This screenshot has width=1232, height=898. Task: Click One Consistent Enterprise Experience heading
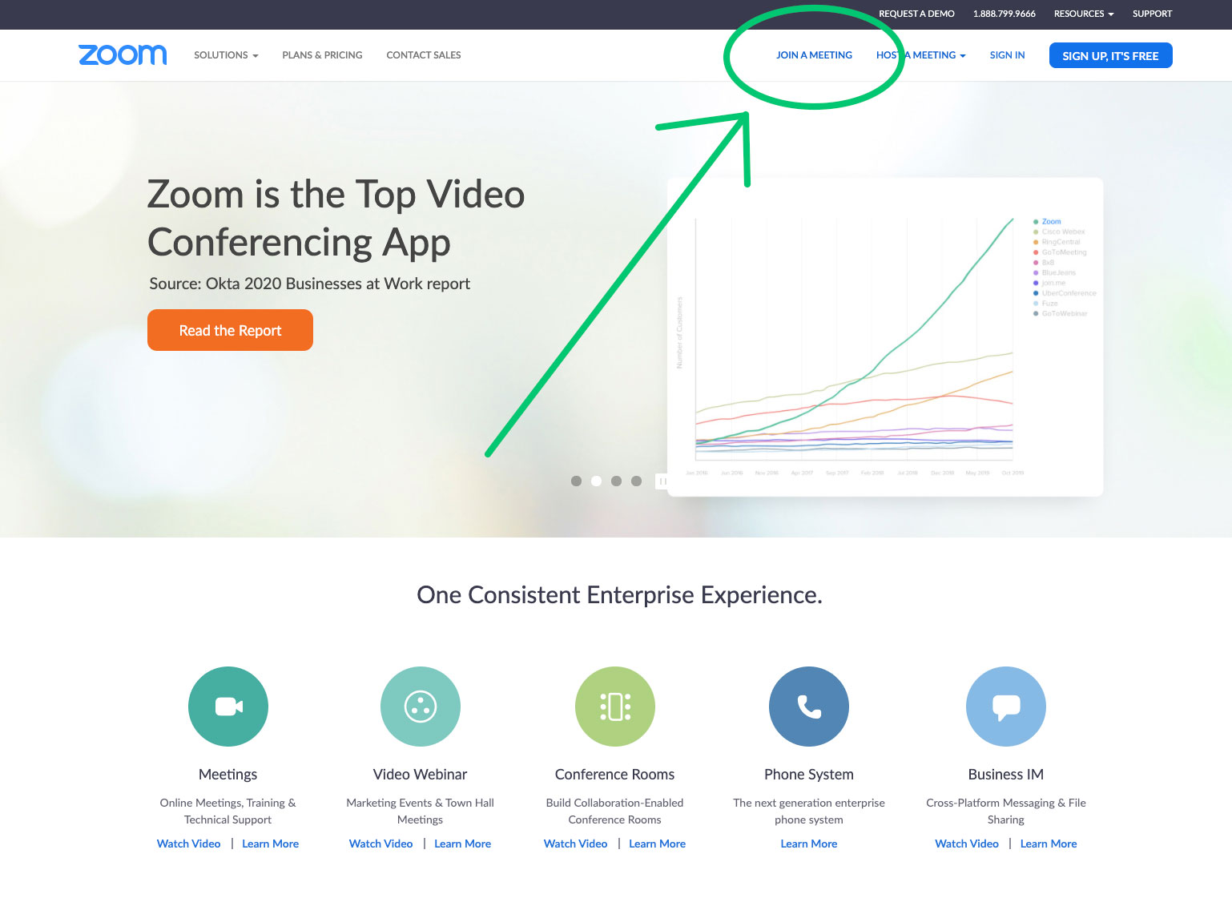click(619, 595)
